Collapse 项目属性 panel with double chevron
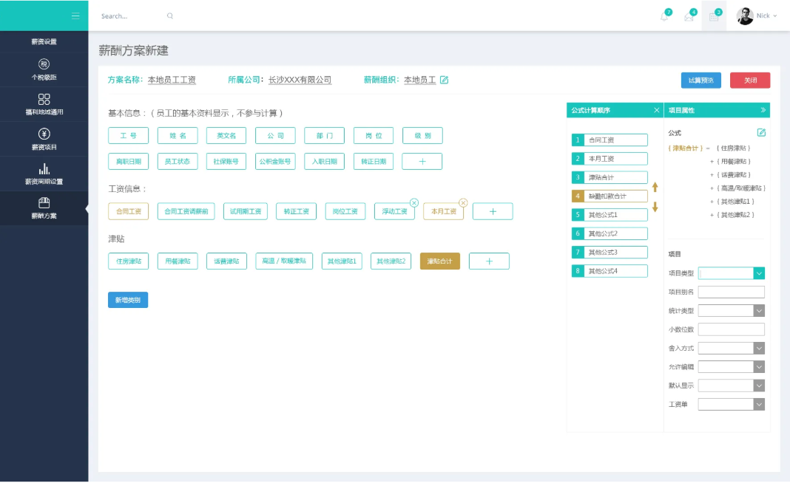This screenshot has width=790, height=483. point(763,110)
